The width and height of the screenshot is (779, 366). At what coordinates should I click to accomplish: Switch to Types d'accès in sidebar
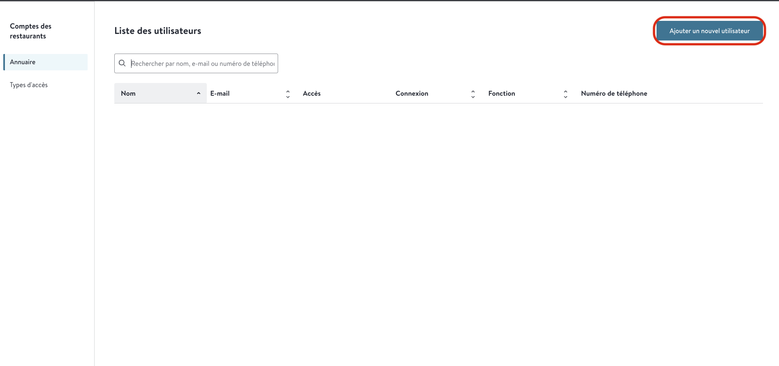(29, 85)
